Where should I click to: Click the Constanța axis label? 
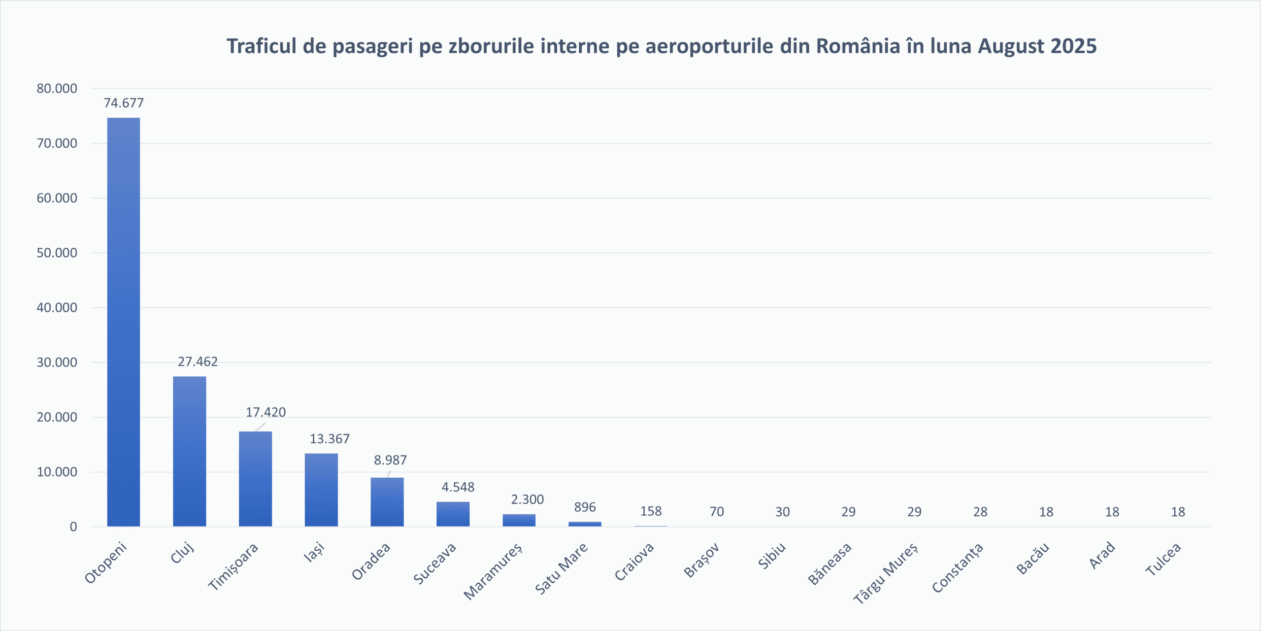pos(958,567)
